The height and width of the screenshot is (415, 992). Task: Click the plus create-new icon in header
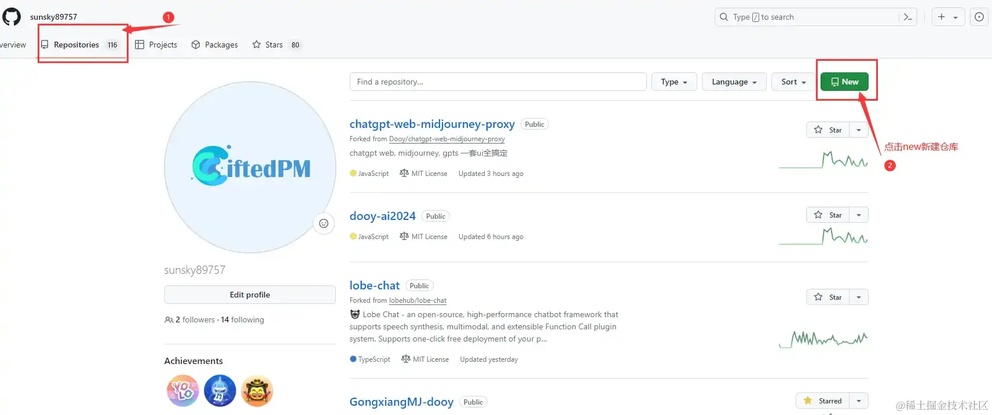coord(942,17)
